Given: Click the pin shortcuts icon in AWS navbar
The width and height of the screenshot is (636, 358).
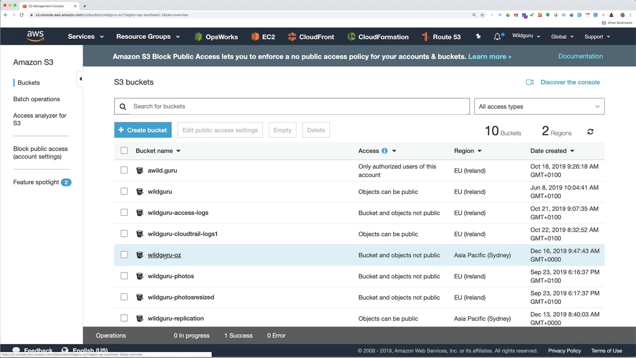Looking at the screenshot, I should point(478,36).
